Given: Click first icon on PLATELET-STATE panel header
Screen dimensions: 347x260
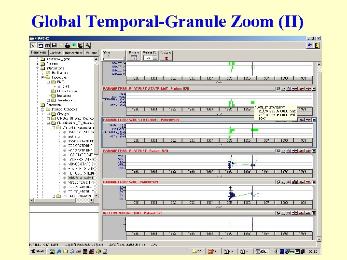Looking at the screenshot, I should (x=278, y=89).
